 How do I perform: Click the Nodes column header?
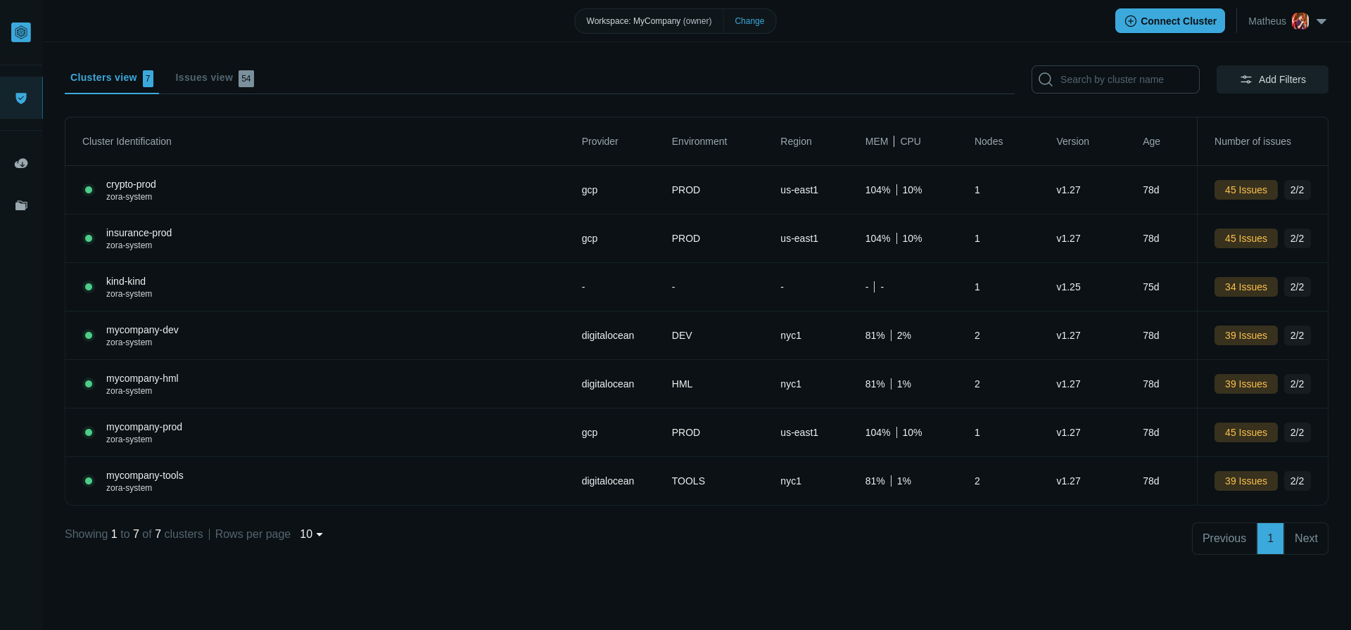(x=989, y=141)
